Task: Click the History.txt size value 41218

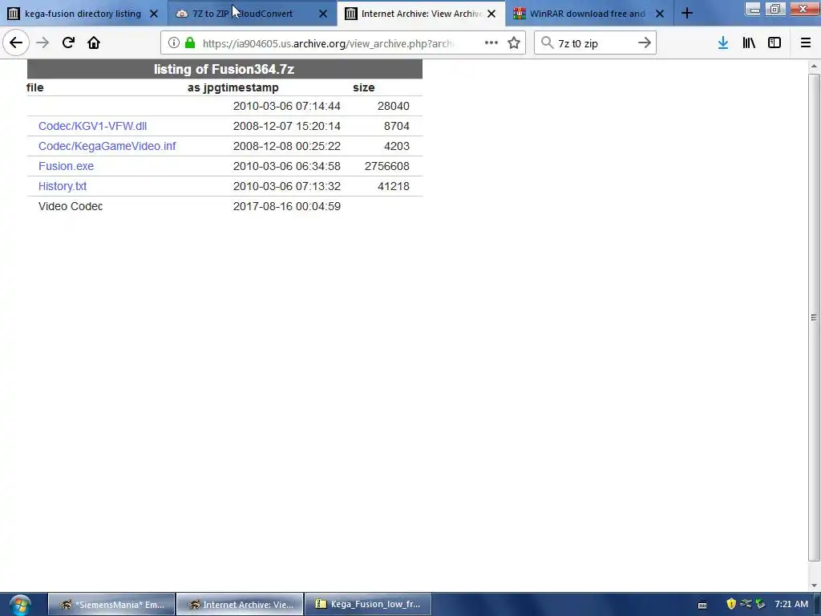Action: click(x=393, y=186)
